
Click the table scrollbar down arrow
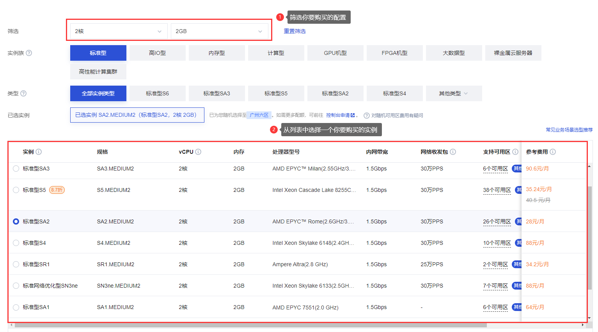pyautogui.click(x=589, y=318)
